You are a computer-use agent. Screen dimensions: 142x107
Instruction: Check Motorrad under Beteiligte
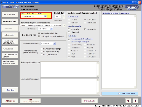click(85, 45)
